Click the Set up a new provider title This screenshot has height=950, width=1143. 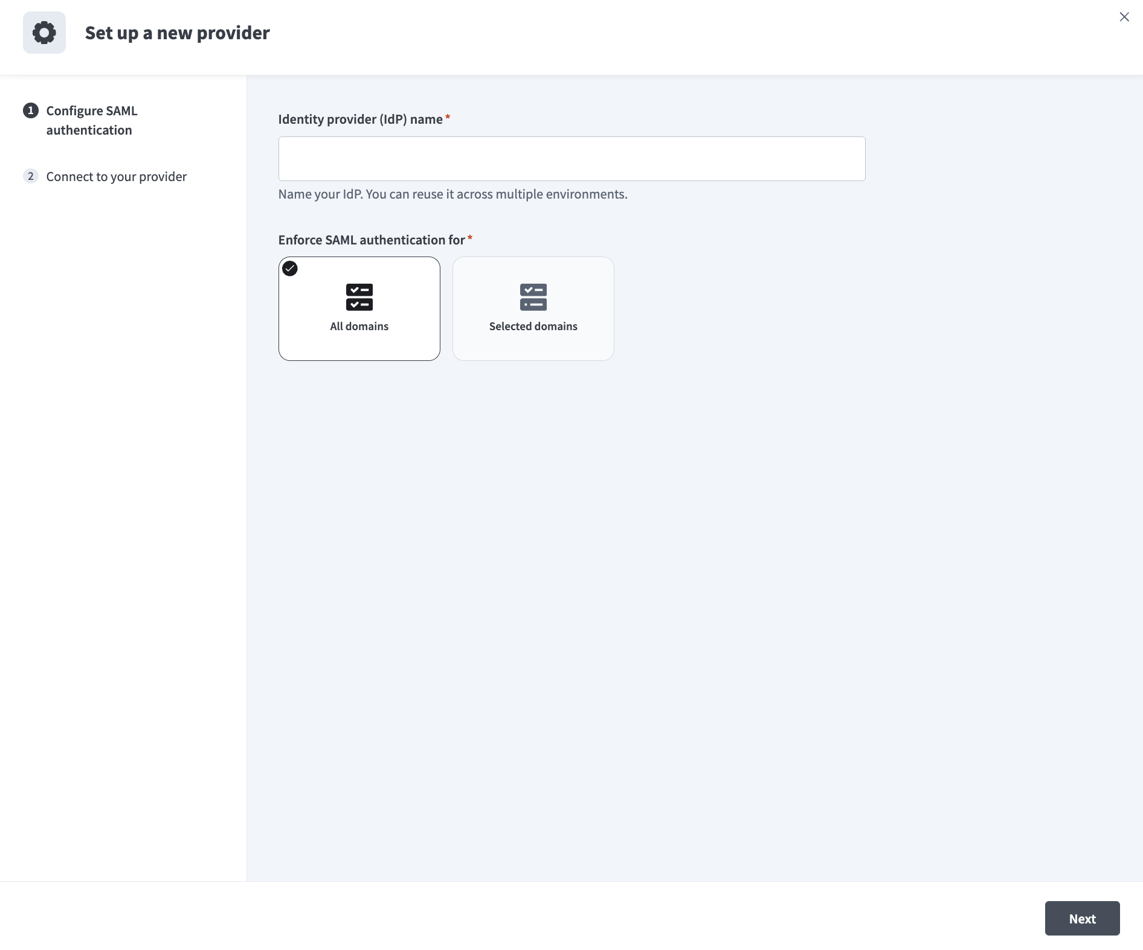[x=176, y=33]
